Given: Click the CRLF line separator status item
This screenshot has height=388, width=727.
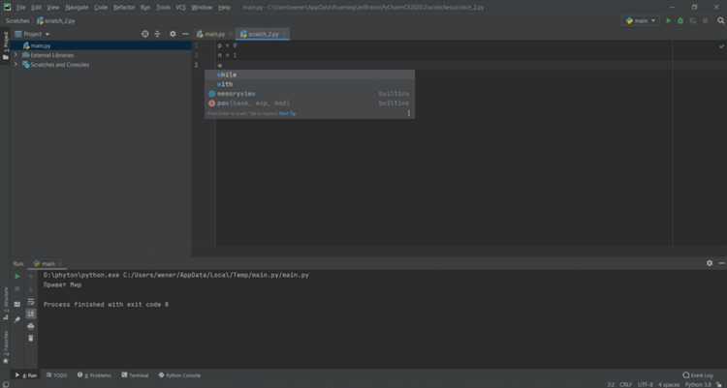Looking at the screenshot, I should click(x=625, y=384).
